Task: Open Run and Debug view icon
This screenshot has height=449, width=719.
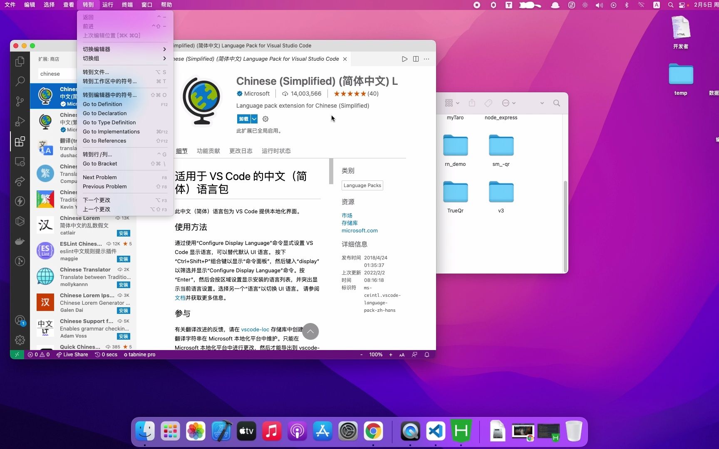Action: coord(20,121)
